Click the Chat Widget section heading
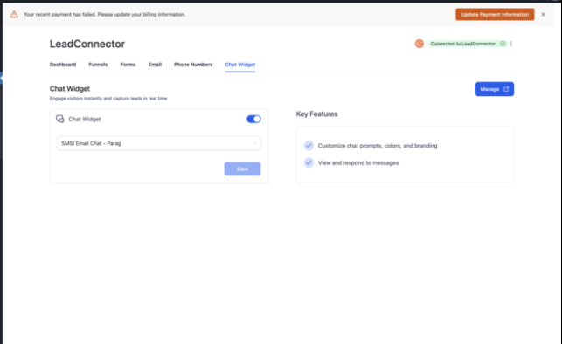The height and width of the screenshot is (344, 562). click(70, 88)
